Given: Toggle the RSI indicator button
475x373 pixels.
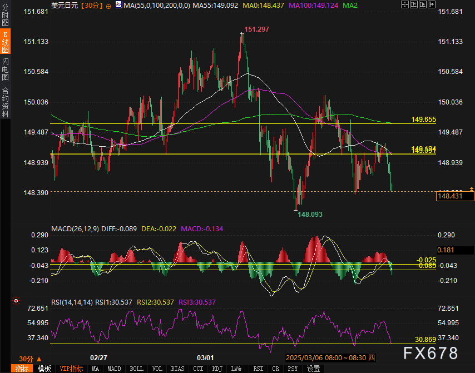Looking at the screenshot, I should tap(258, 369).
